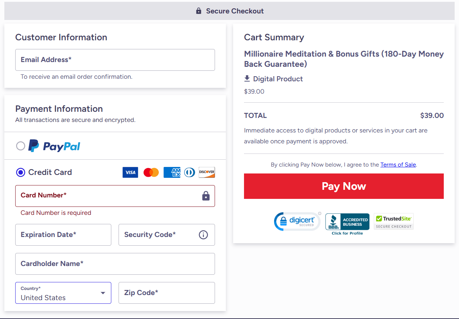Click the Cardholder Name input field

115,264
